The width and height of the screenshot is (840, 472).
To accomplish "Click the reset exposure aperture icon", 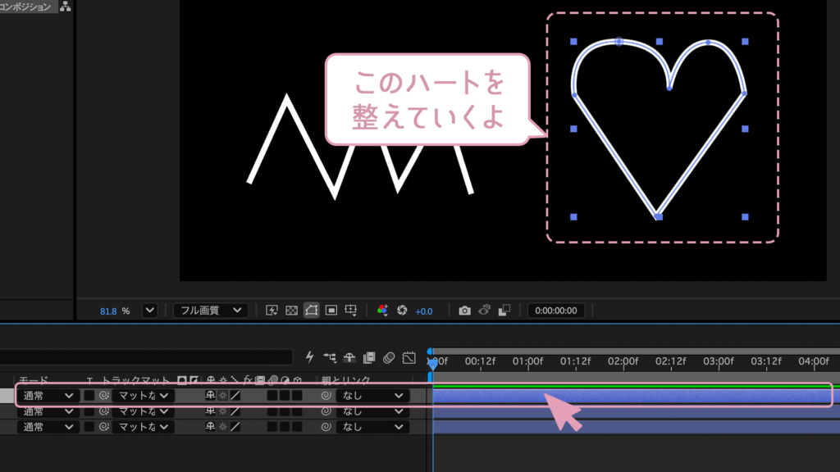I will click(x=402, y=311).
